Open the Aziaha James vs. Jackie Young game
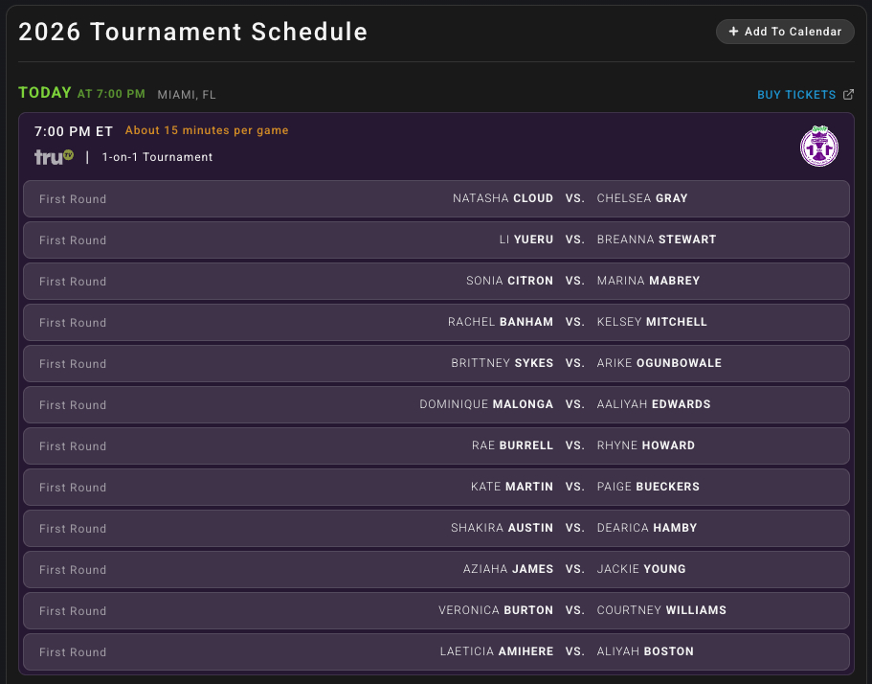This screenshot has width=872, height=684. [436, 570]
